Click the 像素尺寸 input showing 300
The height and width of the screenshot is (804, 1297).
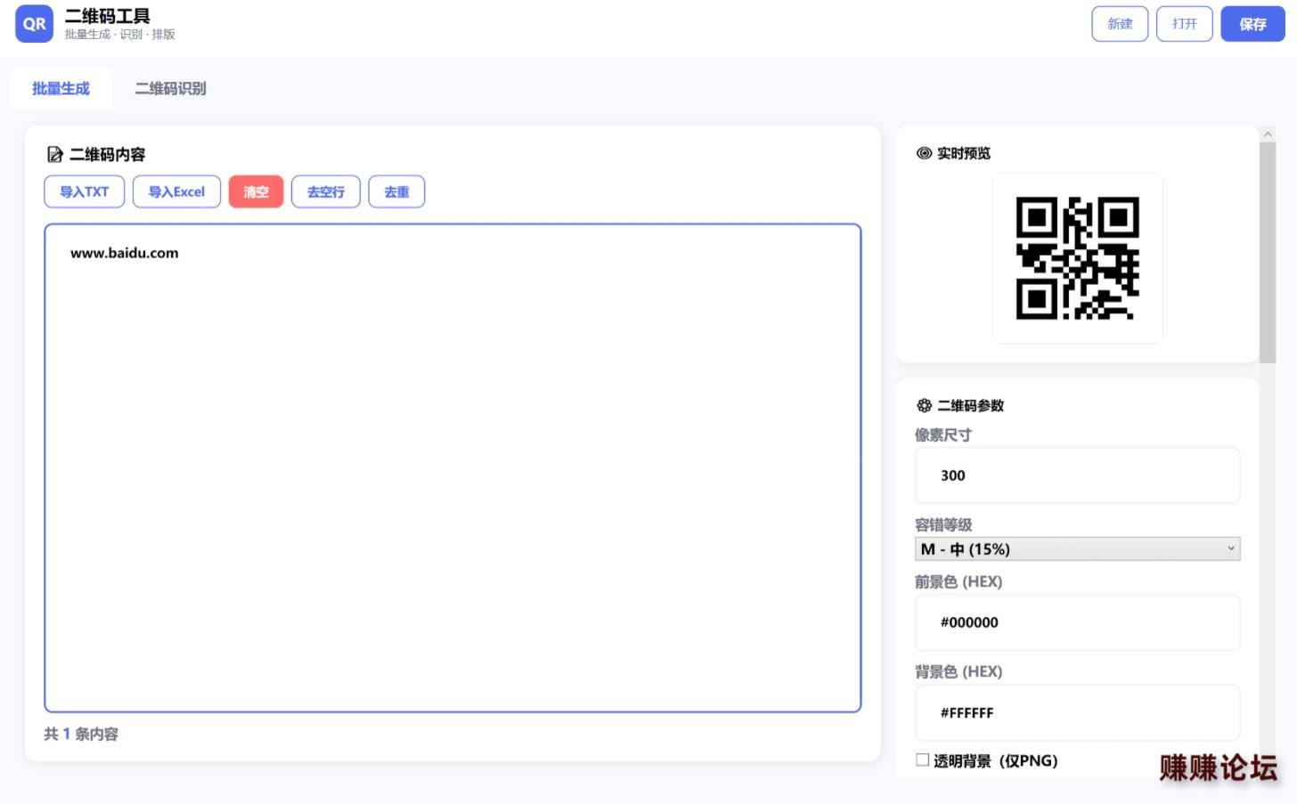point(1077,475)
